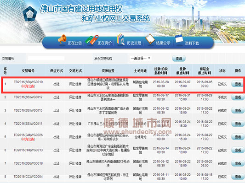Click location text 佛山市南海区广东金融高新技术服务区
The height and width of the screenshot is (183, 245).
(108, 150)
